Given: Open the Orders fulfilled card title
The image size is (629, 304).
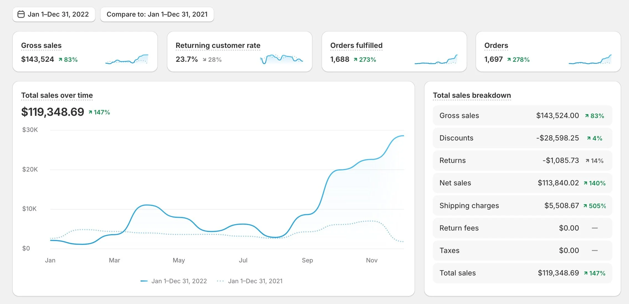Looking at the screenshot, I should point(356,45).
